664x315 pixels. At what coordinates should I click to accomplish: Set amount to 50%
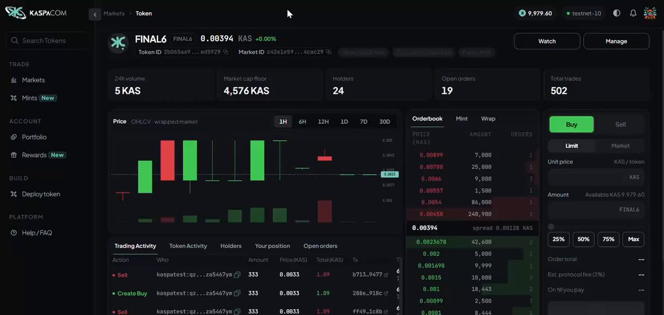coord(583,239)
